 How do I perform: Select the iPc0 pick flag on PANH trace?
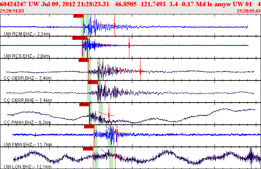pos(84,104)
